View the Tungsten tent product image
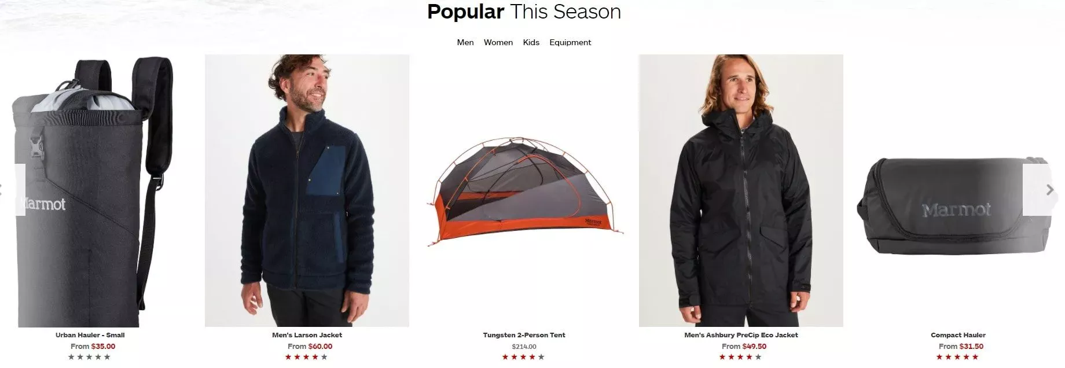Screen dimensions: 1065x368 point(524,191)
